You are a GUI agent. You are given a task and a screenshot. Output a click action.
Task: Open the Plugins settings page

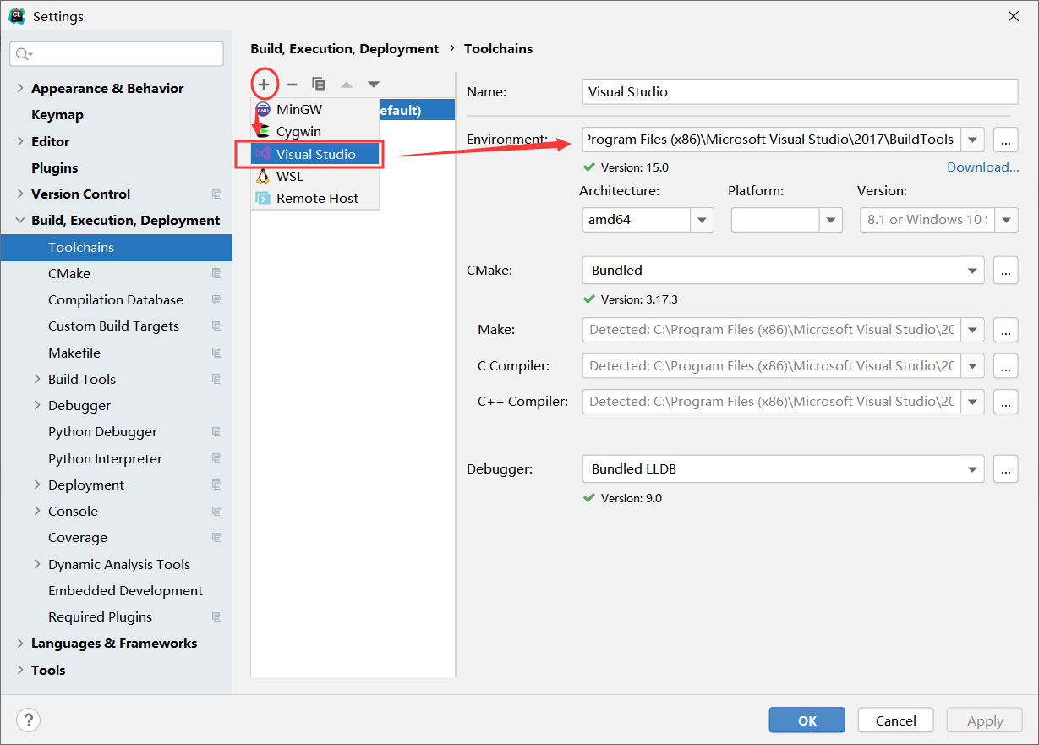[x=55, y=167]
